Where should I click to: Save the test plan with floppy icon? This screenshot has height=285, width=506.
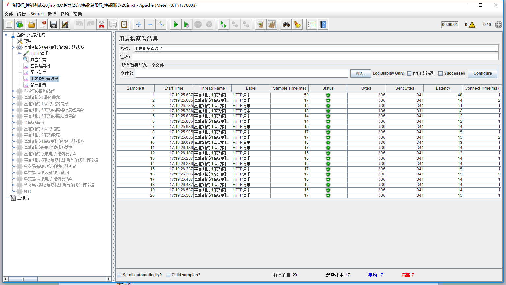click(x=54, y=24)
